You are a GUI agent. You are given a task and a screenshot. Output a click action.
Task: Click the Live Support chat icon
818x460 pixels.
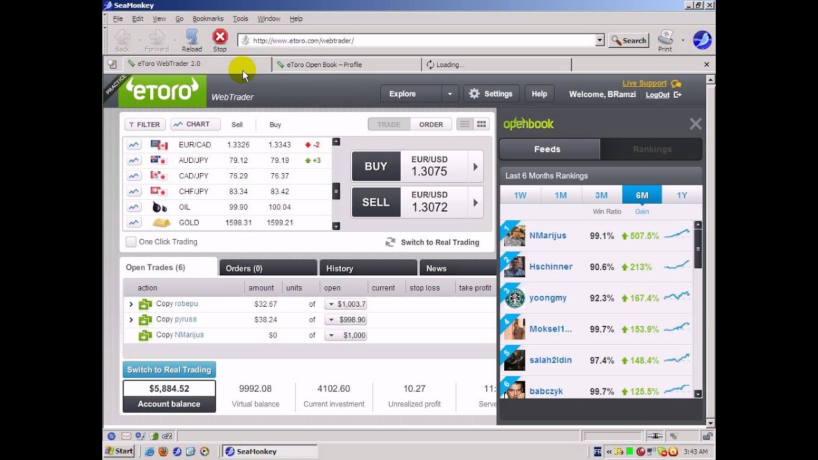point(676,84)
